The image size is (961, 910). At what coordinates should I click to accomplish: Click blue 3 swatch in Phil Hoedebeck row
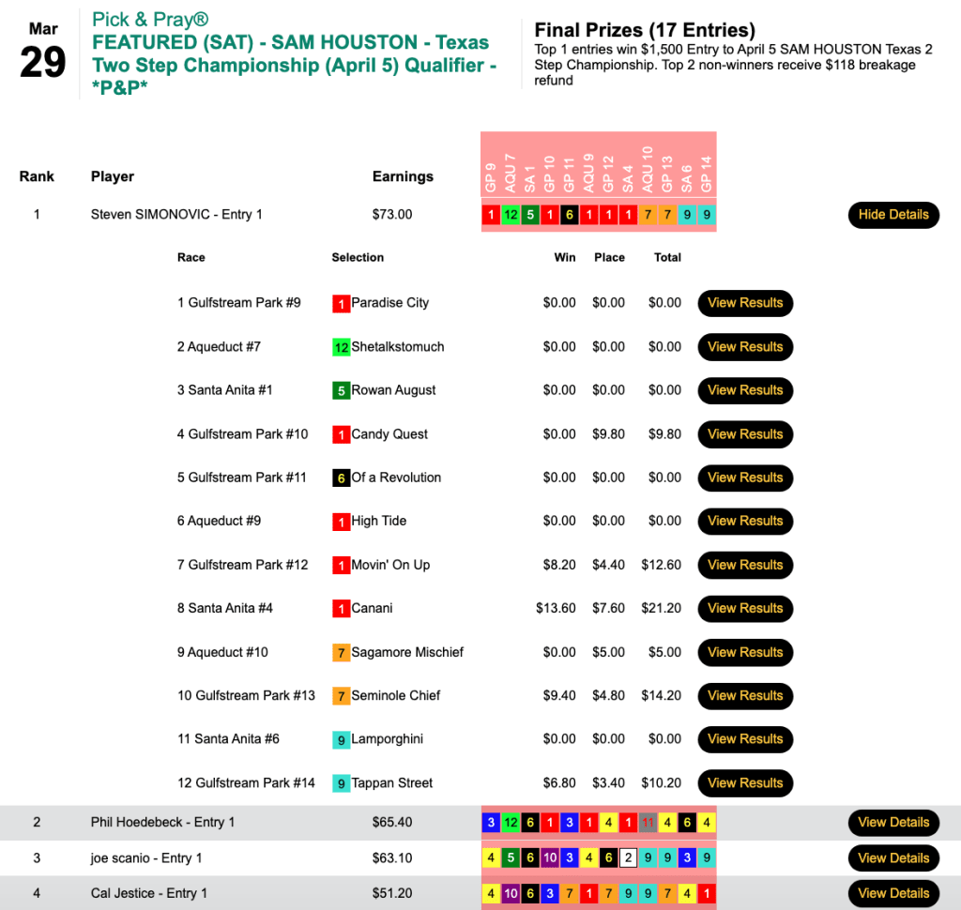point(491,823)
